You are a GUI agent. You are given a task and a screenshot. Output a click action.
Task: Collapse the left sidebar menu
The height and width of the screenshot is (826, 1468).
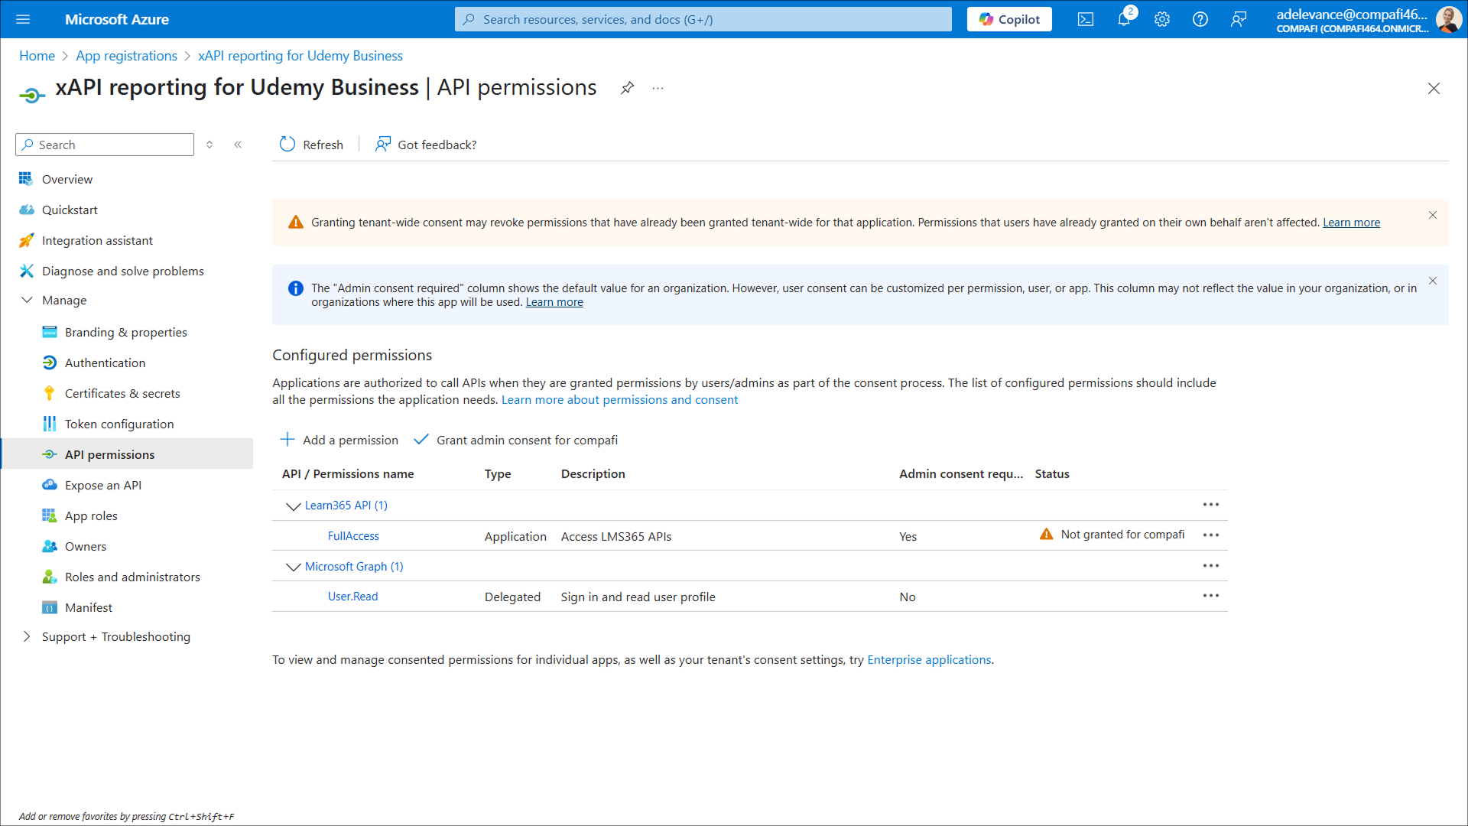pyautogui.click(x=238, y=145)
